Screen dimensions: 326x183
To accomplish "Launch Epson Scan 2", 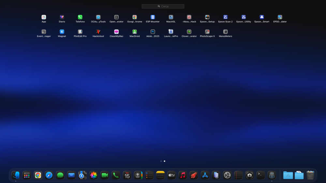I will tap(225, 17).
